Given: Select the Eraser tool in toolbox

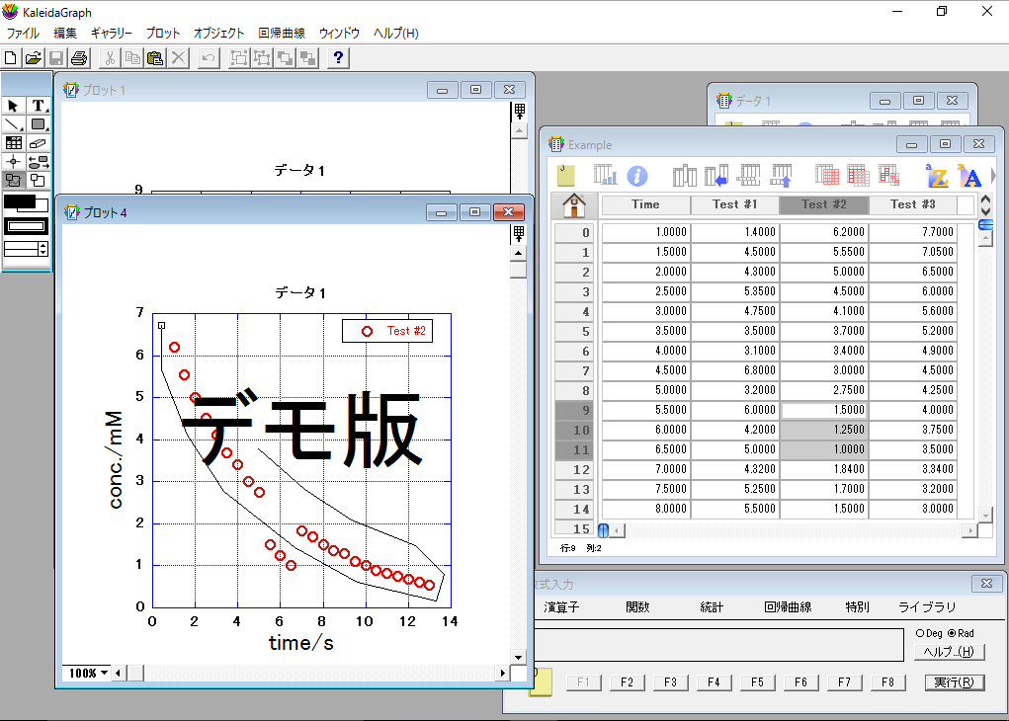Looking at the screenshot, I should coord(38,143).
